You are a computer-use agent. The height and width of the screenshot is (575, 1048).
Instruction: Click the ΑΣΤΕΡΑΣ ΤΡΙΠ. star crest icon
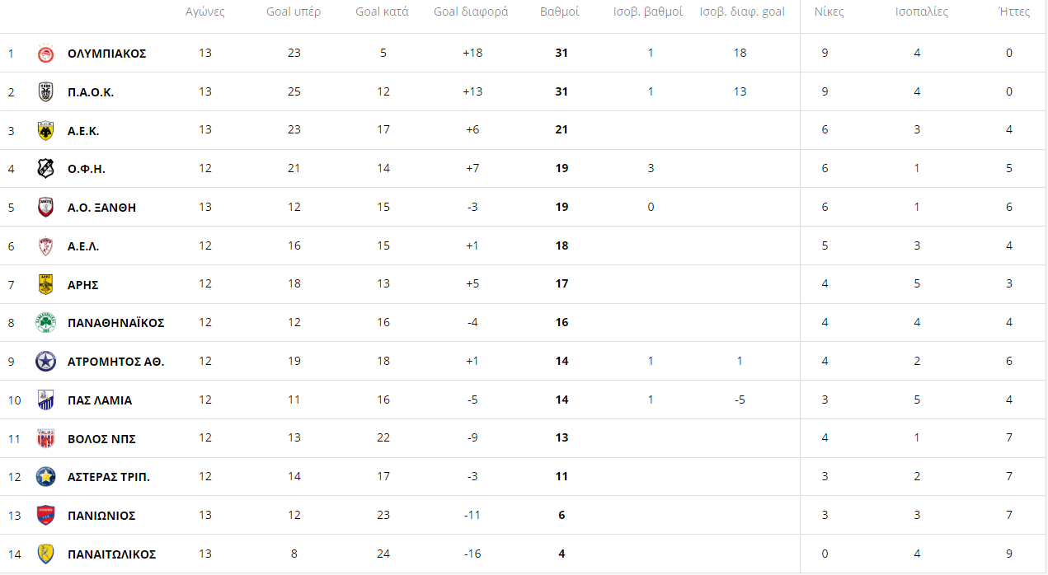45,477
